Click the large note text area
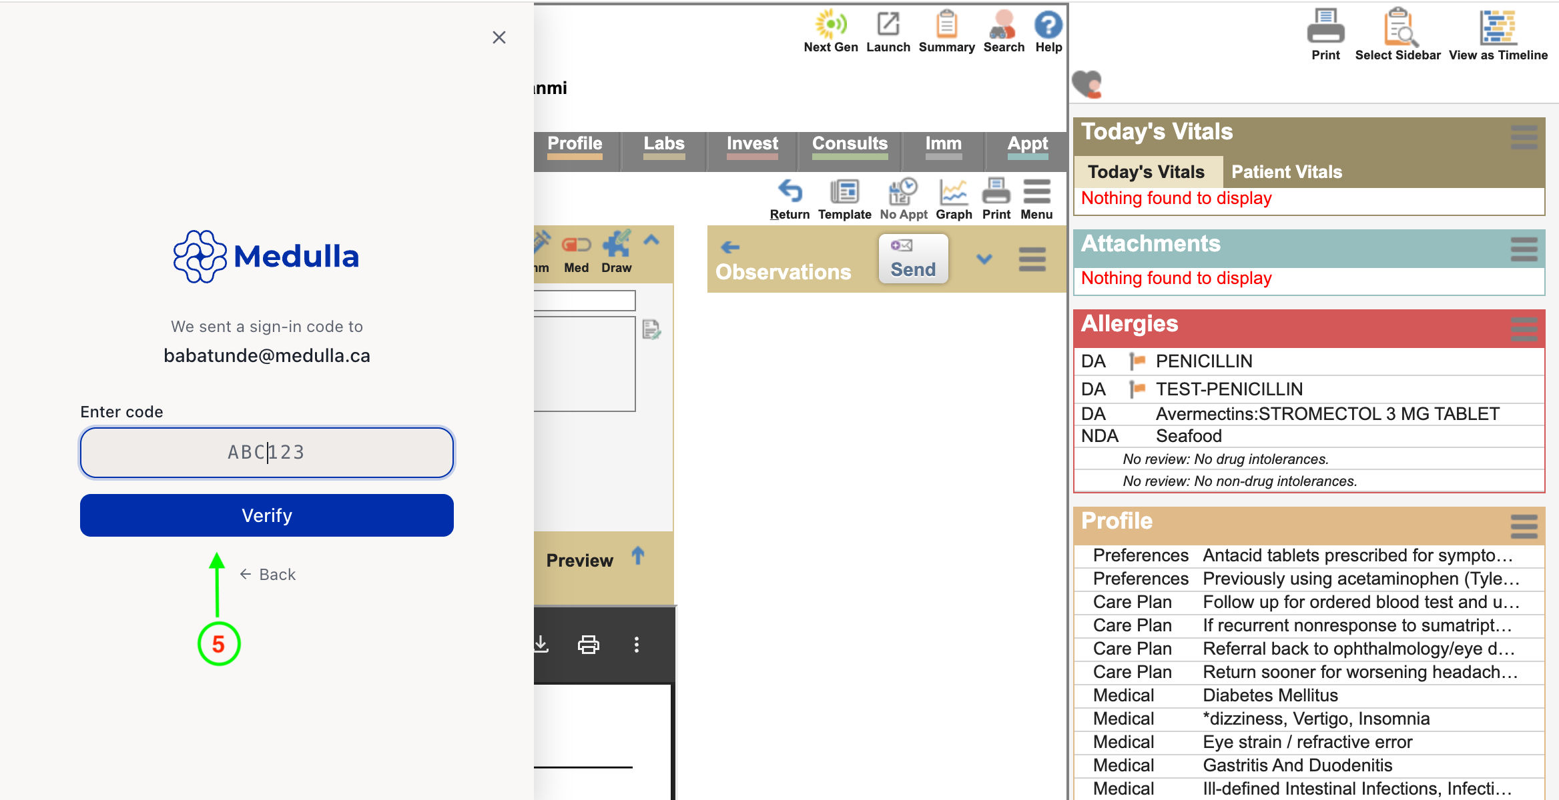Viewport: 1559px width, 800px height. pos(585,363)
